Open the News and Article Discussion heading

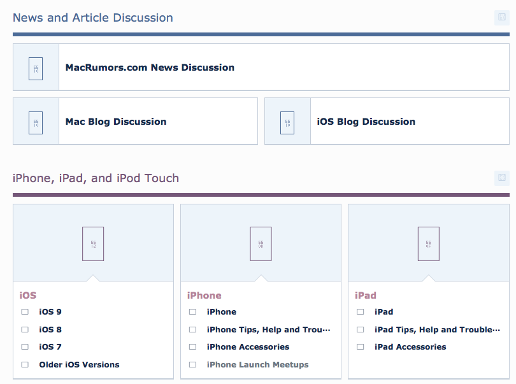tap(93, 18)
